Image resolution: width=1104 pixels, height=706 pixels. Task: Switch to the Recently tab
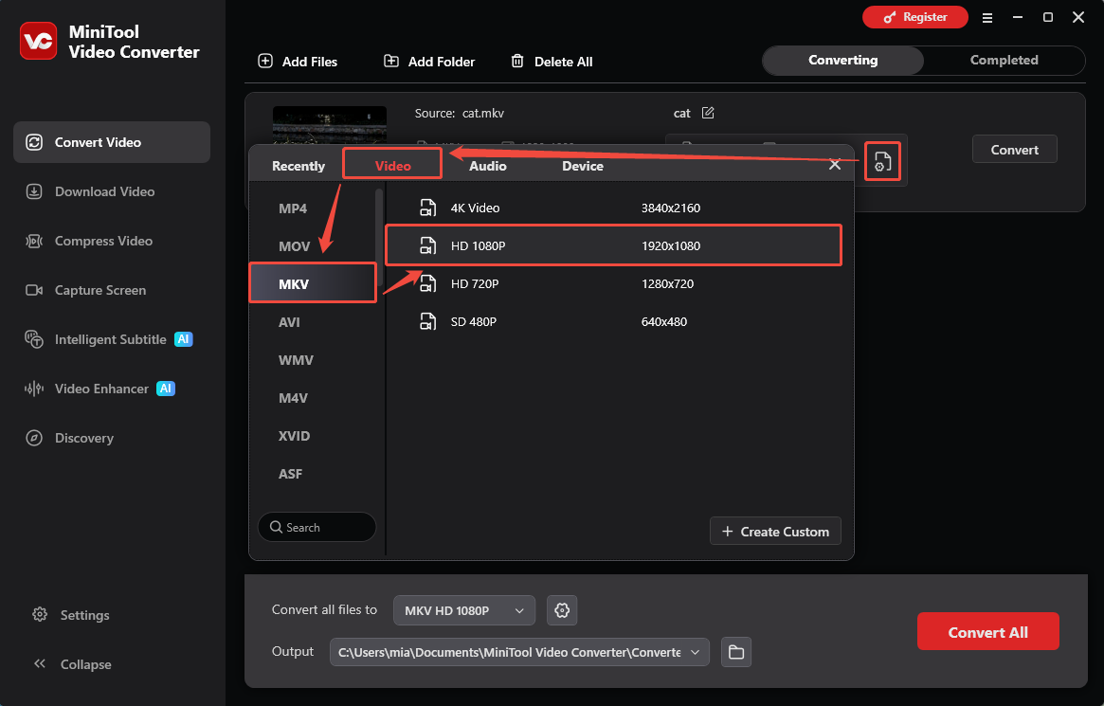pos(299,166)
